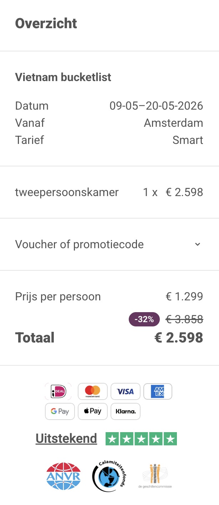The image size is (219, 505).
Task: Click the Vietnam bucketlist trip title
Action: pyautogui.click(x=63, y=77)
